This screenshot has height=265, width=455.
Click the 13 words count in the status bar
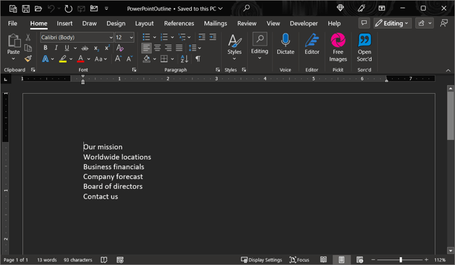pos(47,260)
